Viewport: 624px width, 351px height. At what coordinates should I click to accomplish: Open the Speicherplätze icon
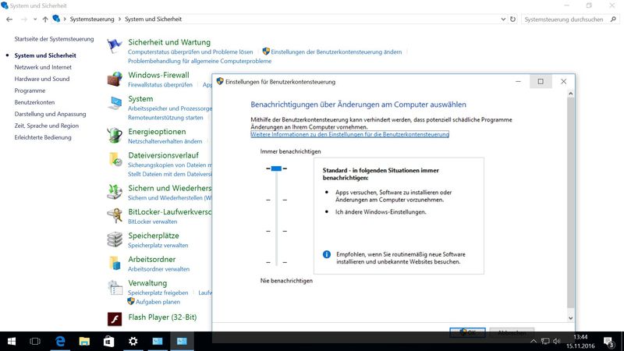[115, 239]
